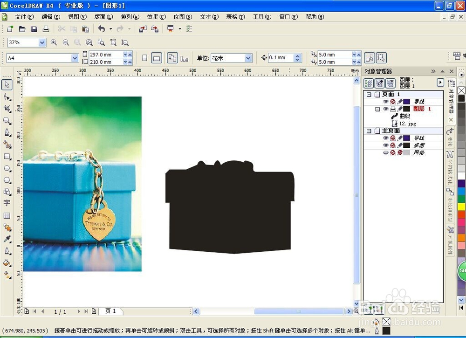The width and height of the screenshot is (466, 338).
Task: Open the application launcher dropdown arrow
Action: 180,29
